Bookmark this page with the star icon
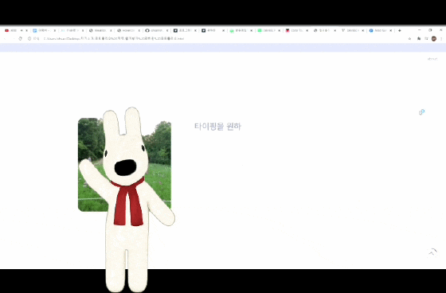This screenshot has height=293, width=446. [409, 39]
